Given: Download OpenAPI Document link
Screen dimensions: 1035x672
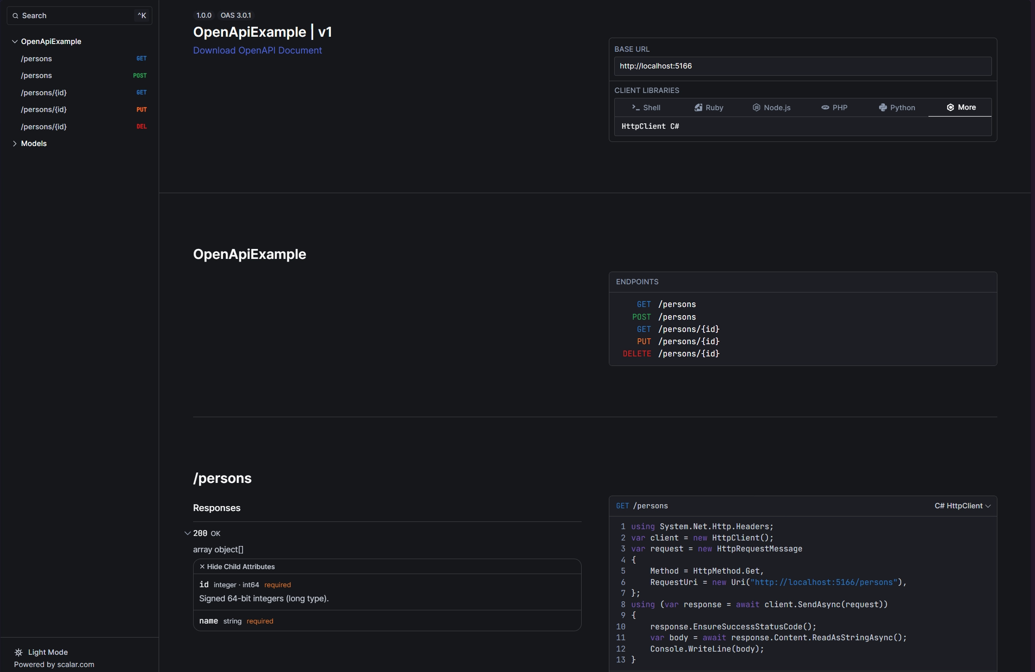Looking at the screenshot, I should [258, 50].
